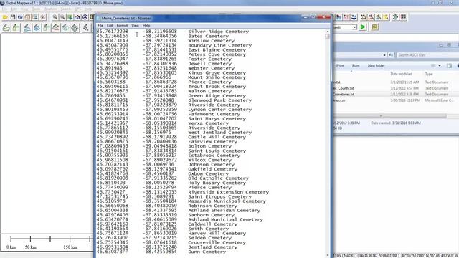Click text 'Glenwood Park Cemetery'
459x258 pixels.
coord(220,100)
